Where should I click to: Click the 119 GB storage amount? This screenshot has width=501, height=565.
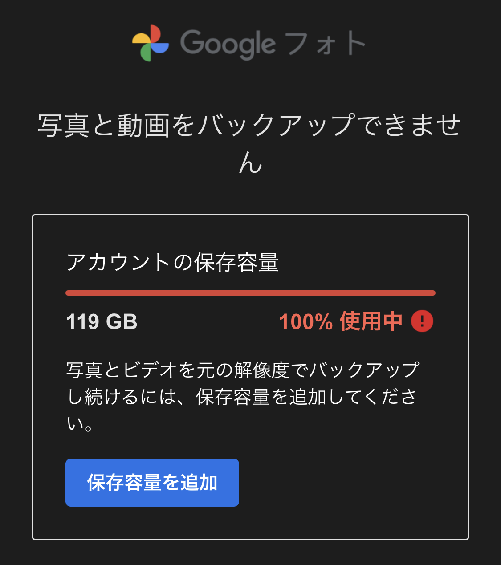(x=102, y=321)
